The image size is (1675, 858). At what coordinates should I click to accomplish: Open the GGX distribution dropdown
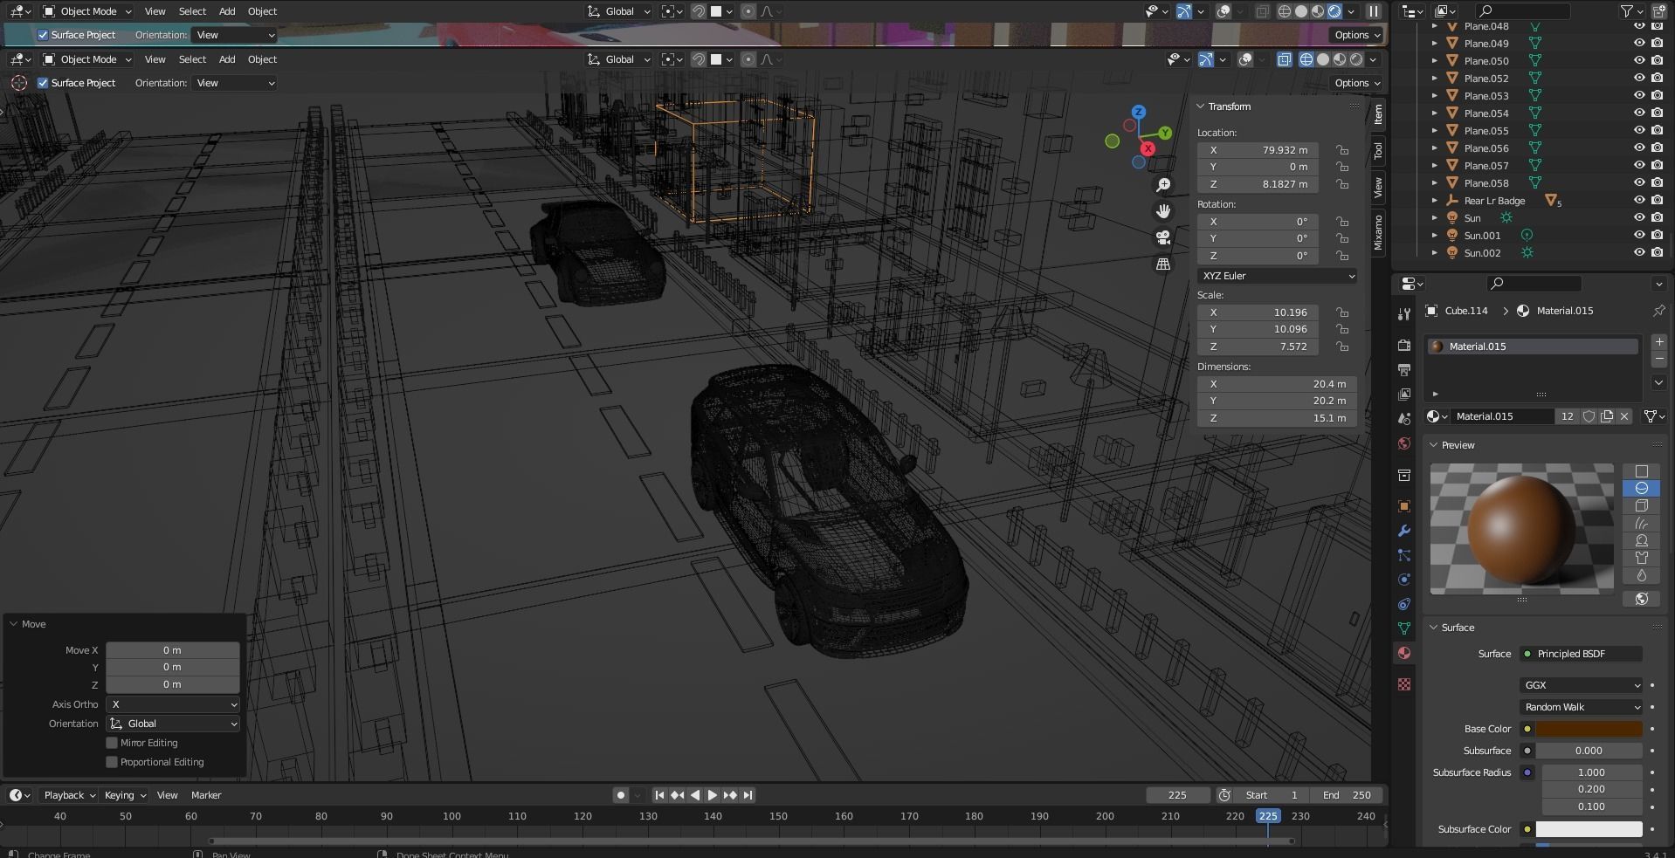(x=1581, y=685)
